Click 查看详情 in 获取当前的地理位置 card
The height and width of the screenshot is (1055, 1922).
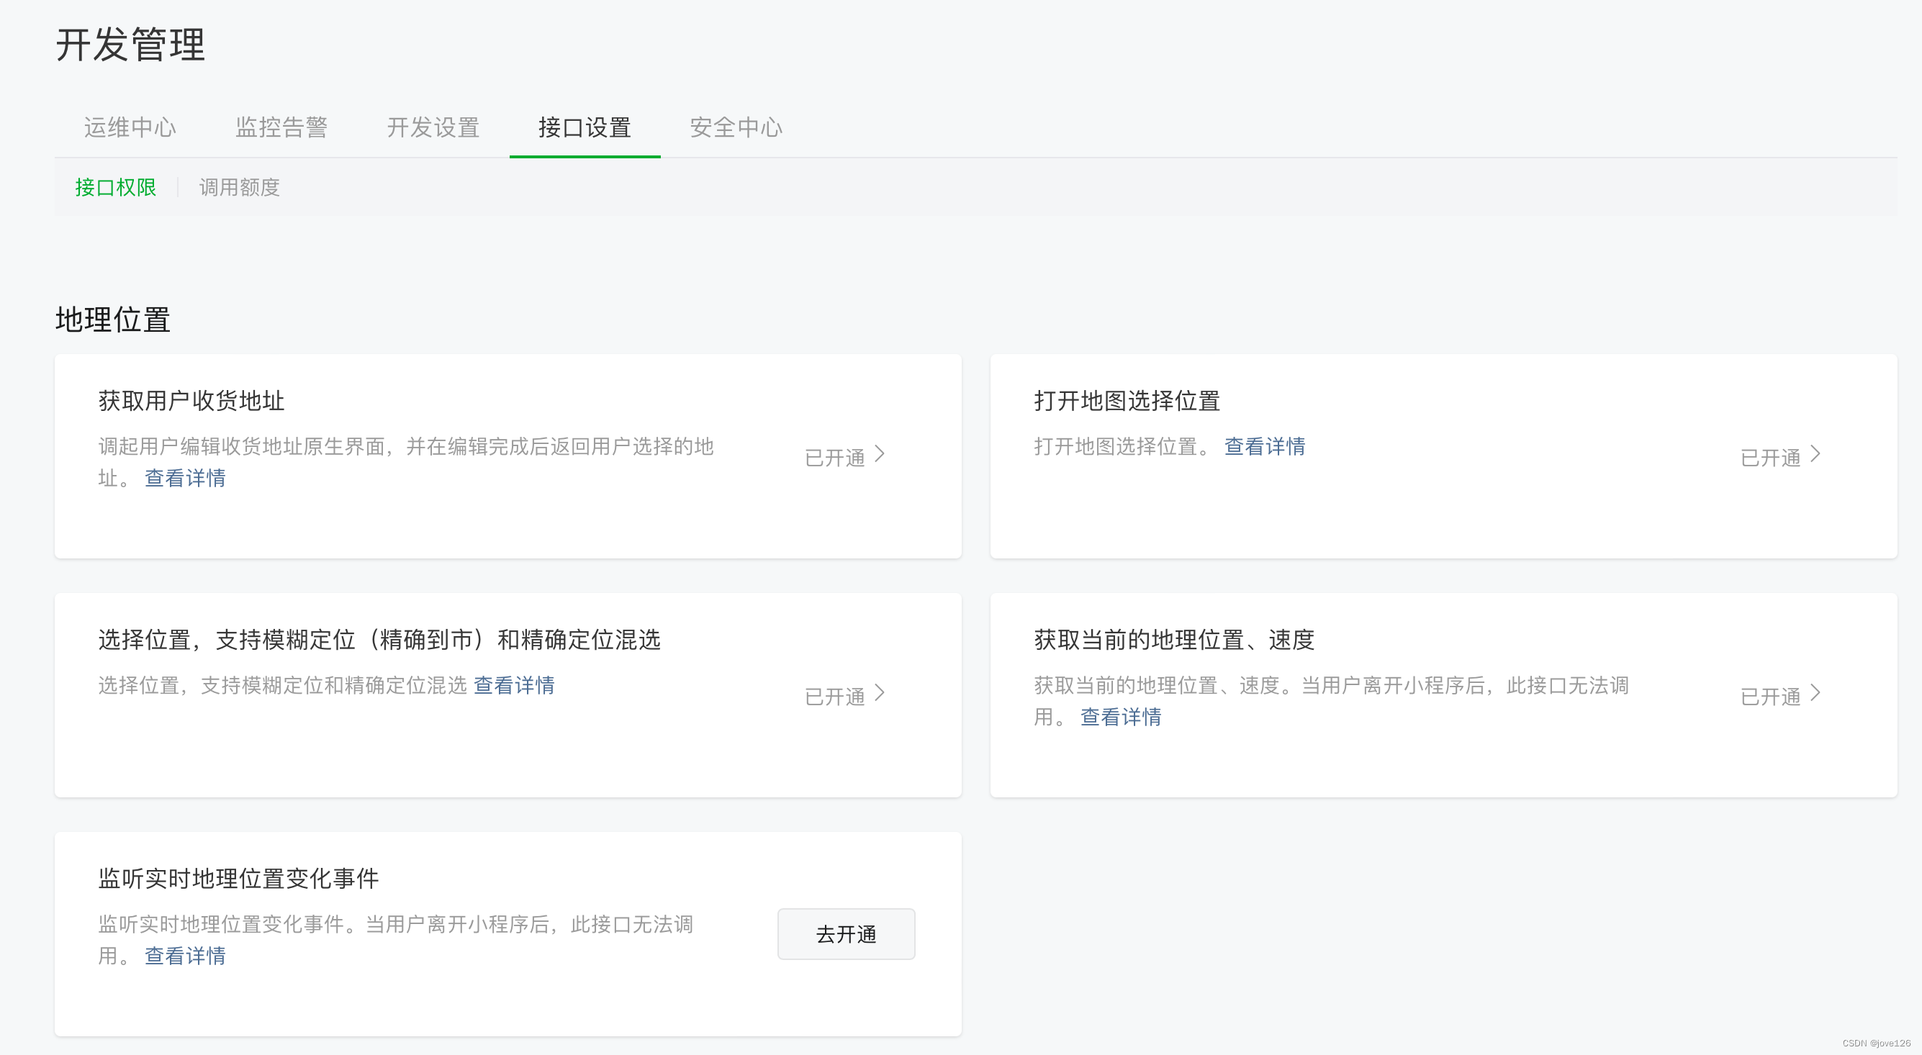coord(1121,717)
